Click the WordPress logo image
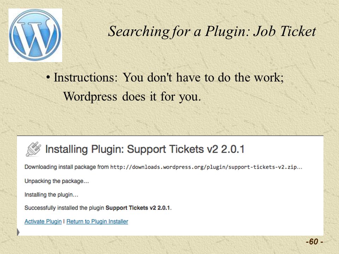This screenshot has height=254, width=339. click(x=35, y=35)
